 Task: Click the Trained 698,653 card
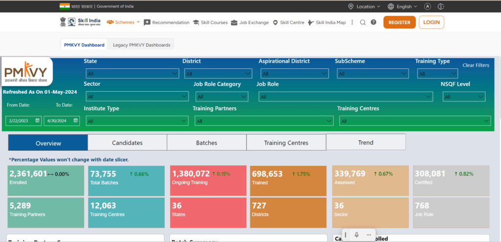[x=288, y=181]
